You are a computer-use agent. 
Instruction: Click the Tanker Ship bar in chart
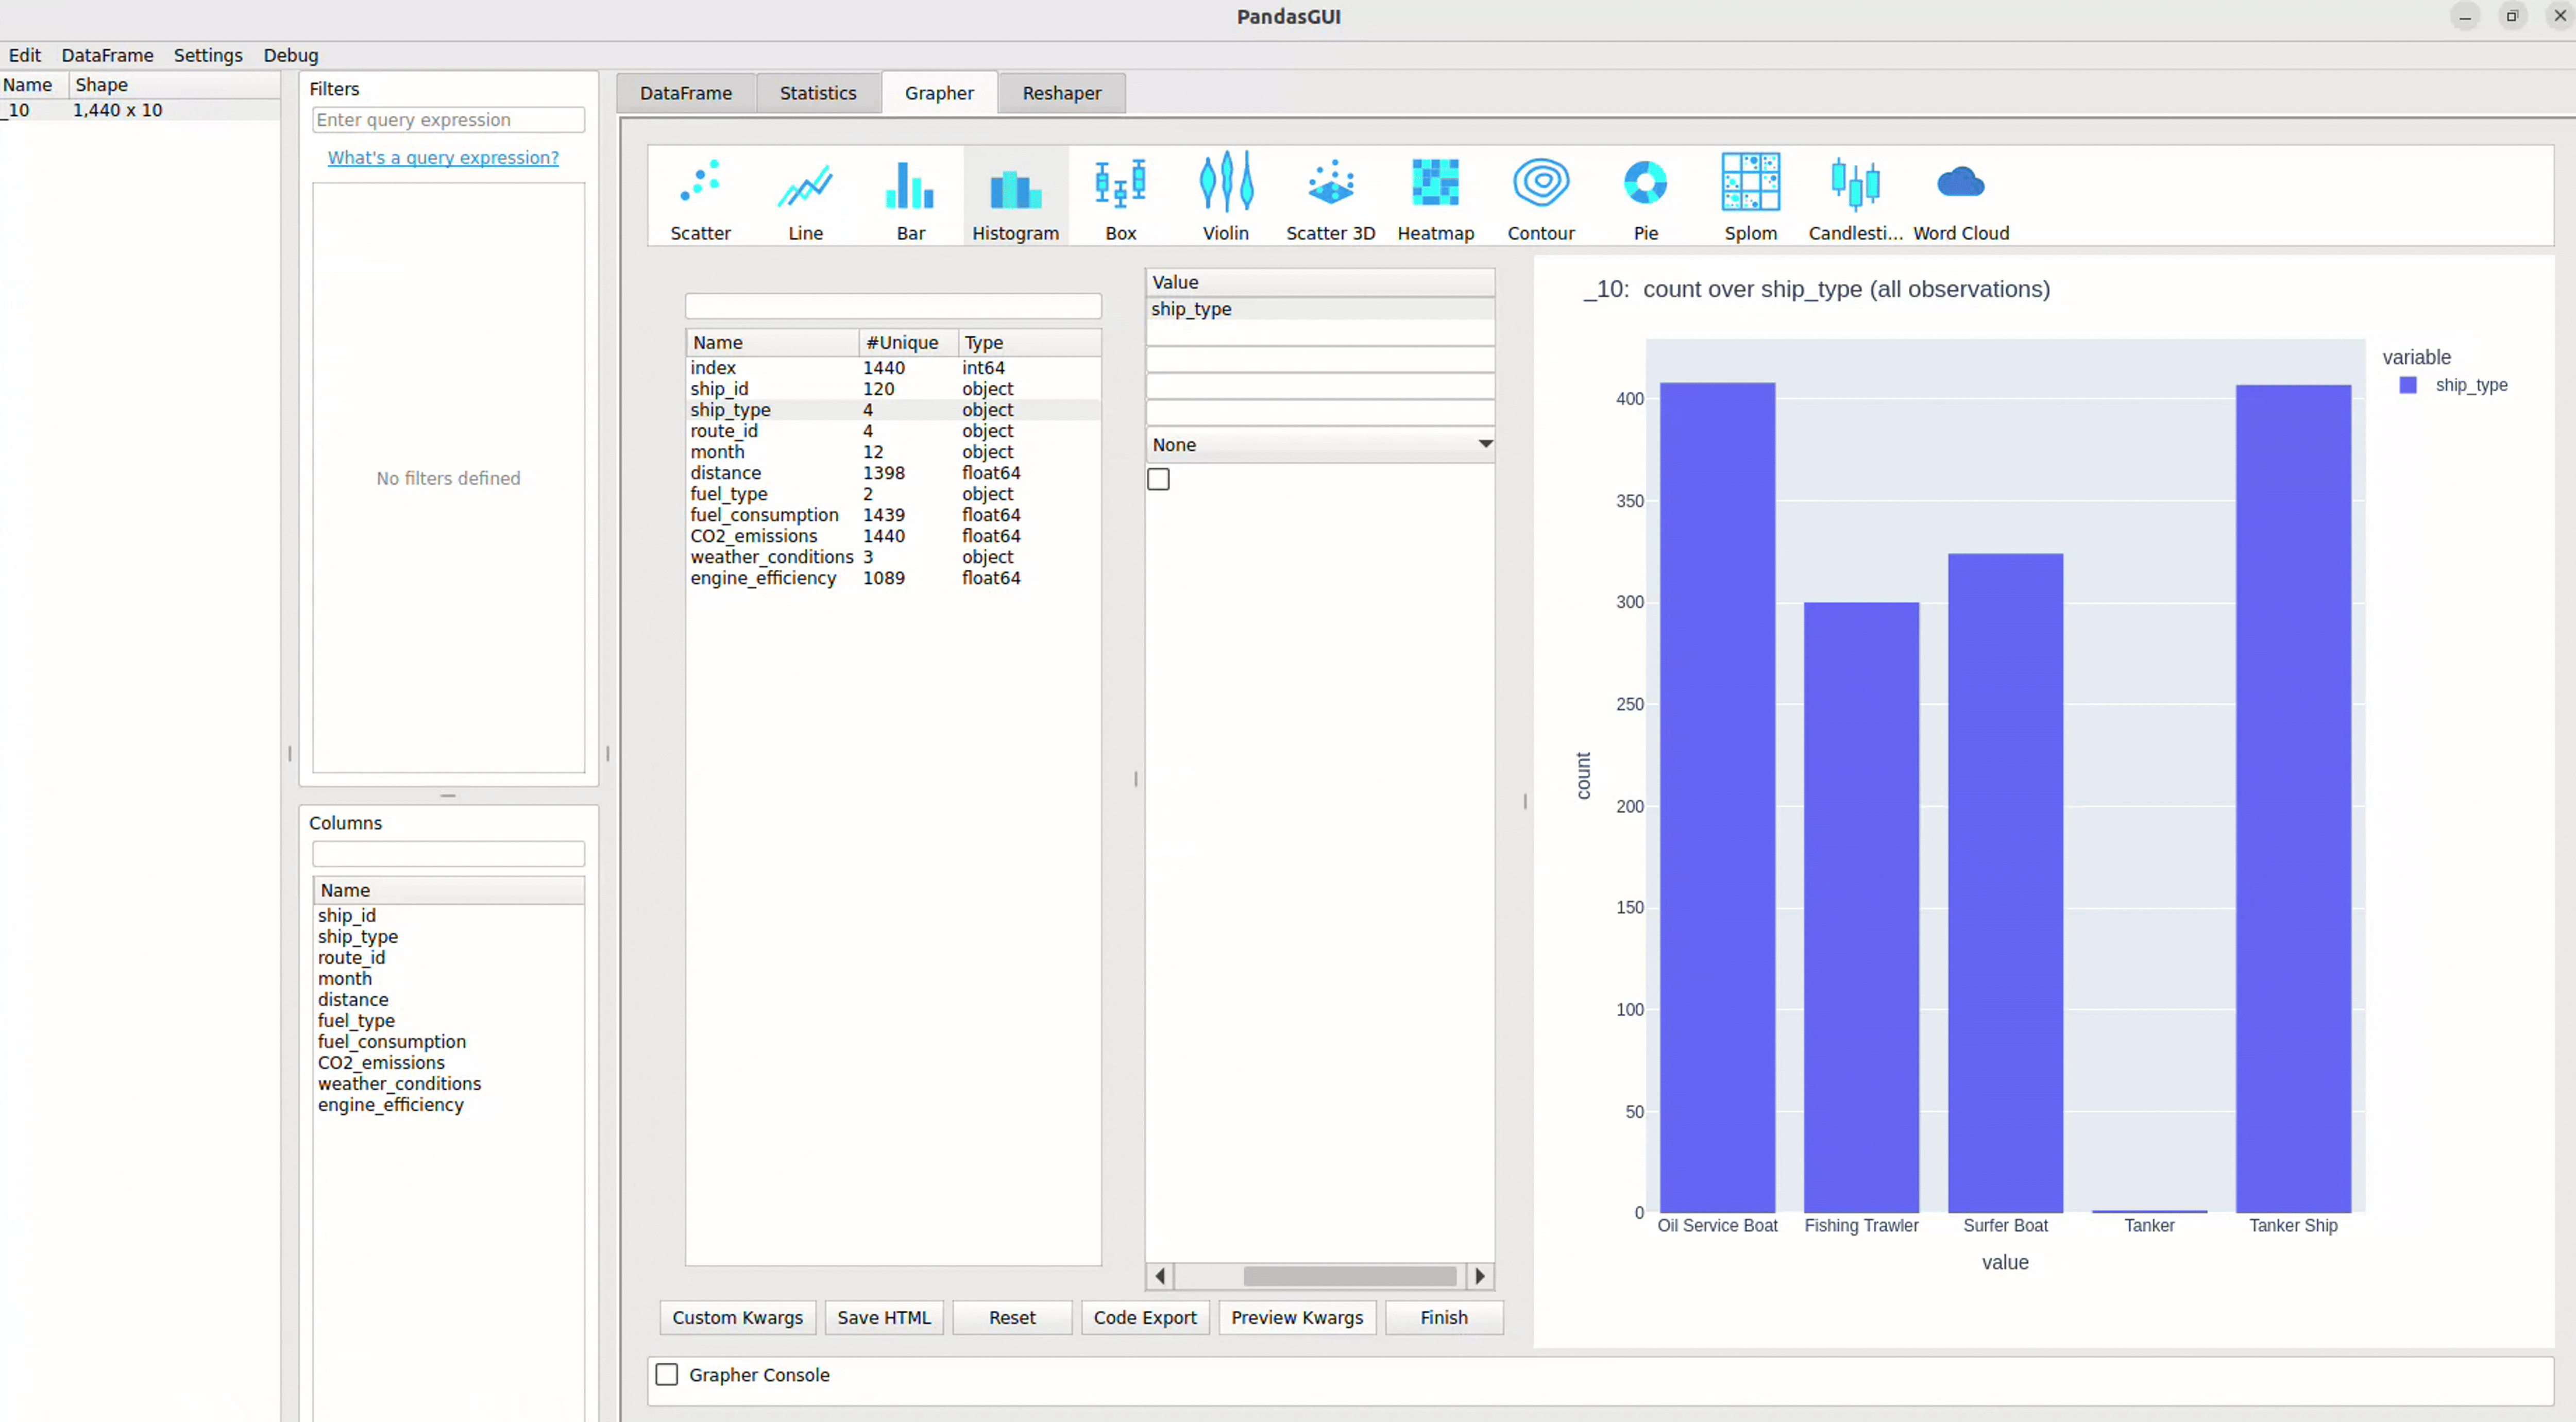(x=2293, y=799)
